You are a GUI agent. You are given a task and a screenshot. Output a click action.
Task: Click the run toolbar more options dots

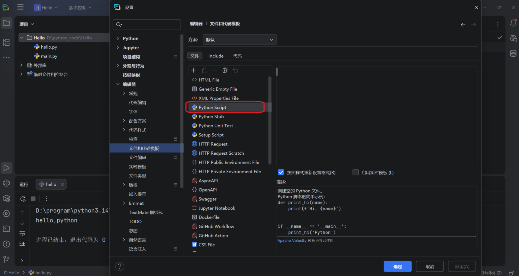pos(46,199)
